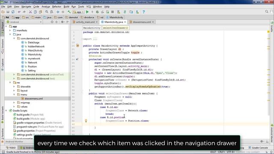
Task: Expand the mipmap folder
Action: point(14,103)
